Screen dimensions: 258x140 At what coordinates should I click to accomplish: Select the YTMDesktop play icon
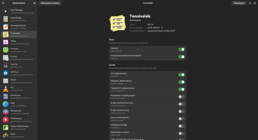pyautogui.click(x=5, y=120)
